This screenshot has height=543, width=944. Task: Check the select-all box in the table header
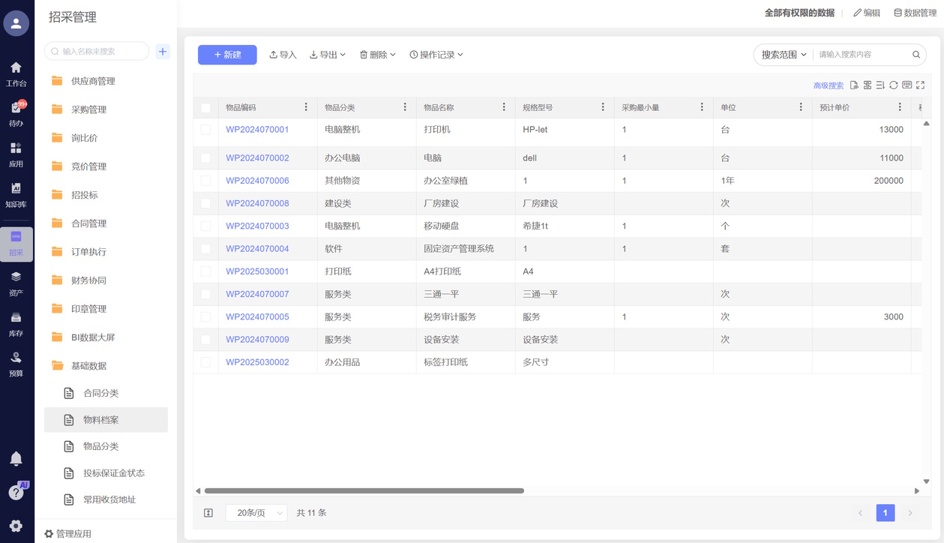click(x=206, y=108)
